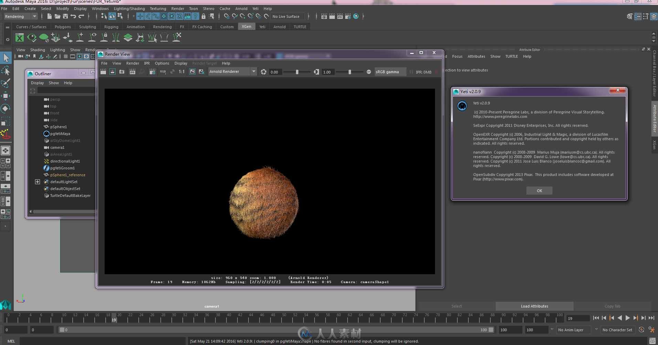Click the lock selection padlock icon

(203, 16)
